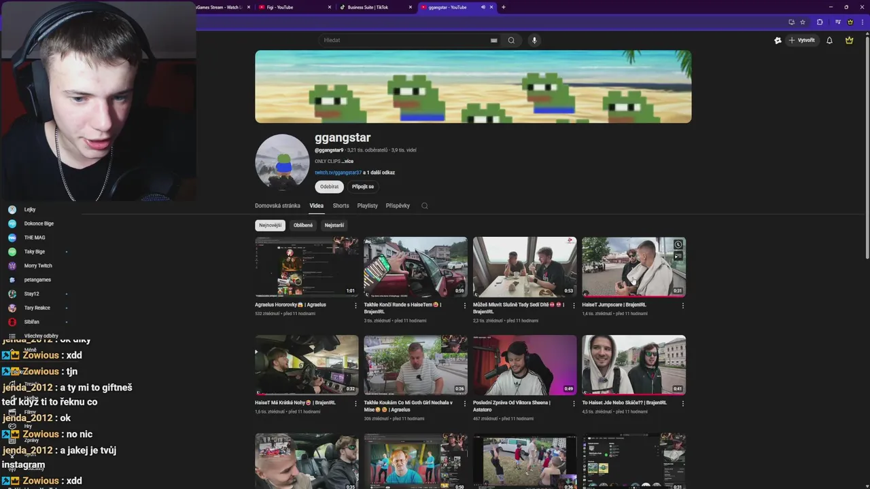This screenshot has height=489, width=870.
Task: Click the ggangstar channel banner image
Action: click(473, 86)
